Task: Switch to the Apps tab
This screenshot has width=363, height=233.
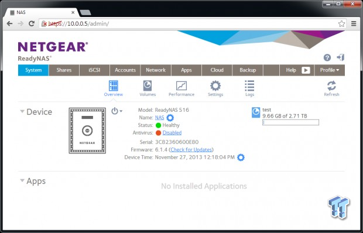Action: [186, 70]
